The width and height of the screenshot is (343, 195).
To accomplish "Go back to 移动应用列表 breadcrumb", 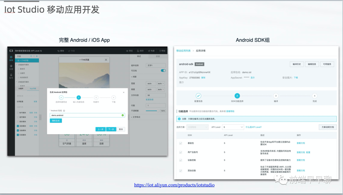I will [184, 51].
